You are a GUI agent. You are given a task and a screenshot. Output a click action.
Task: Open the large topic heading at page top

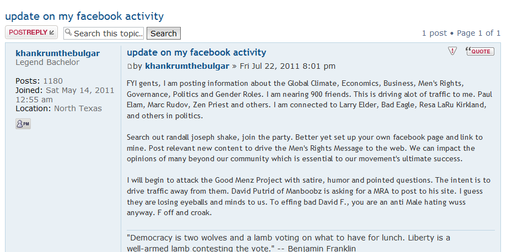tap(84, 16)
